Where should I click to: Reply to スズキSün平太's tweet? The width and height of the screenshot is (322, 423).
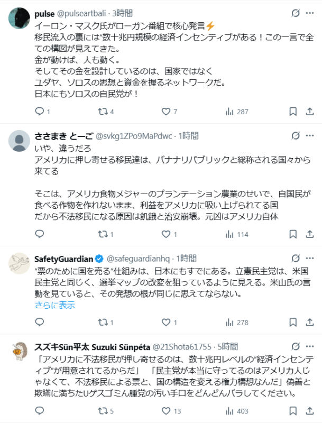tap(40, 410)
